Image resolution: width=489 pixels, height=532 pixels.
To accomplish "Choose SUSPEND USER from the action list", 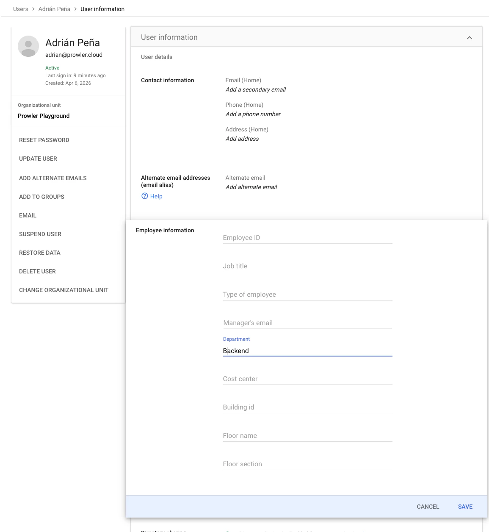I will (x=40, y=234).
